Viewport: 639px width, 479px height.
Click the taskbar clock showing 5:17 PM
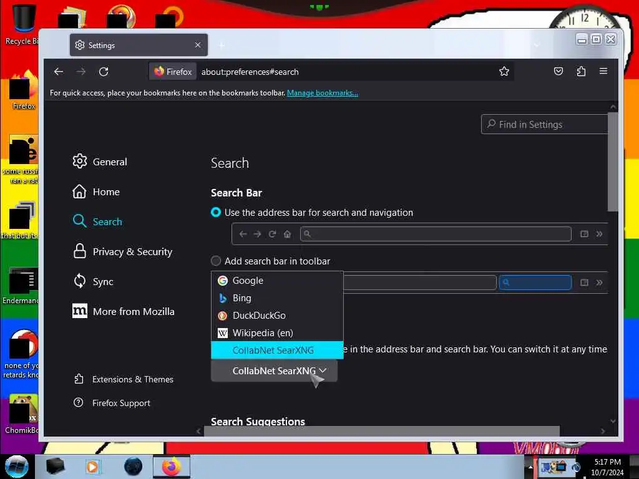point(607,467)
